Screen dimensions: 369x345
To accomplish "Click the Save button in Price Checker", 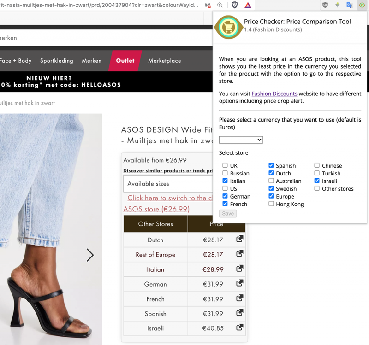I will click(228, 213).
